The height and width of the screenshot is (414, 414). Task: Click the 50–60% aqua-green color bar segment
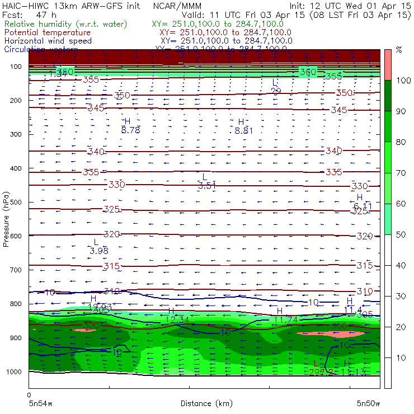pos(388,219)
